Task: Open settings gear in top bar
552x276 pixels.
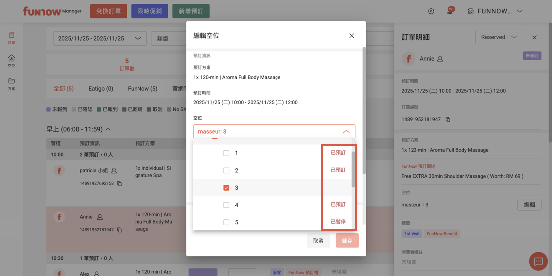Action: 431,11
